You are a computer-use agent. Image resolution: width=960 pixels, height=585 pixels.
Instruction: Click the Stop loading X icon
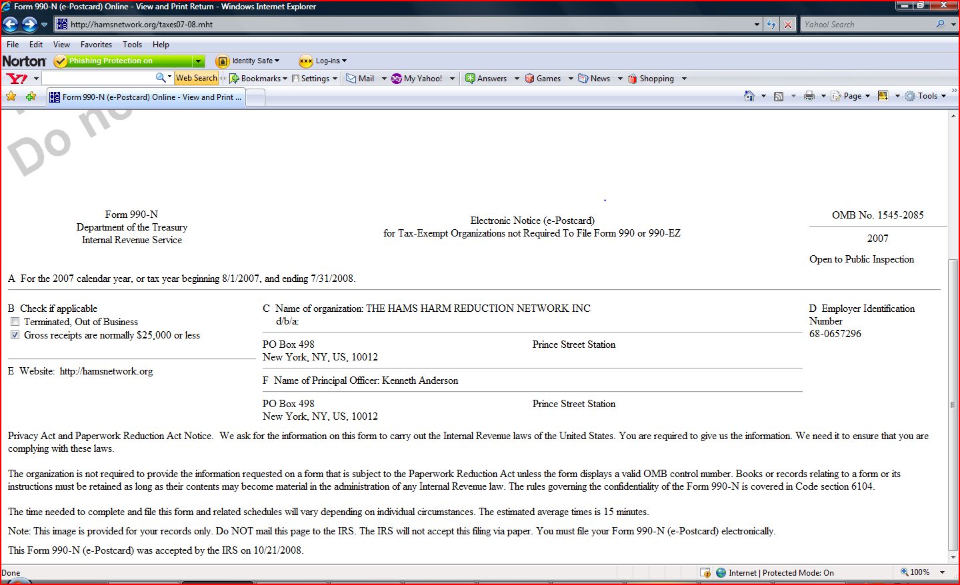(x=788, y=25)
